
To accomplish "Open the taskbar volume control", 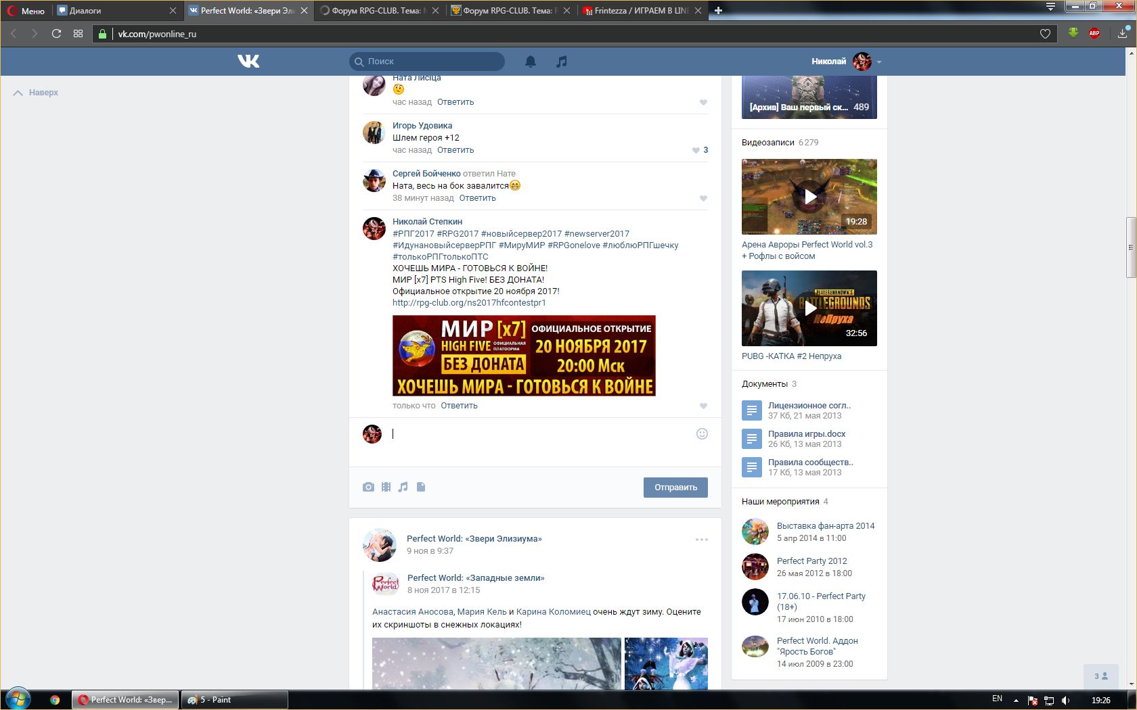I will (x=1065, y=701).
